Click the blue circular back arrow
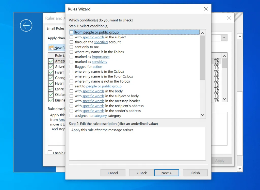260x190 pixels. (26, 25)
